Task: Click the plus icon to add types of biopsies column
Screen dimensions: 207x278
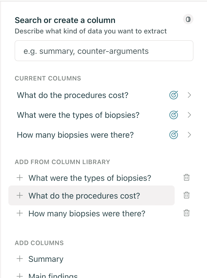Action: point(20,178)
